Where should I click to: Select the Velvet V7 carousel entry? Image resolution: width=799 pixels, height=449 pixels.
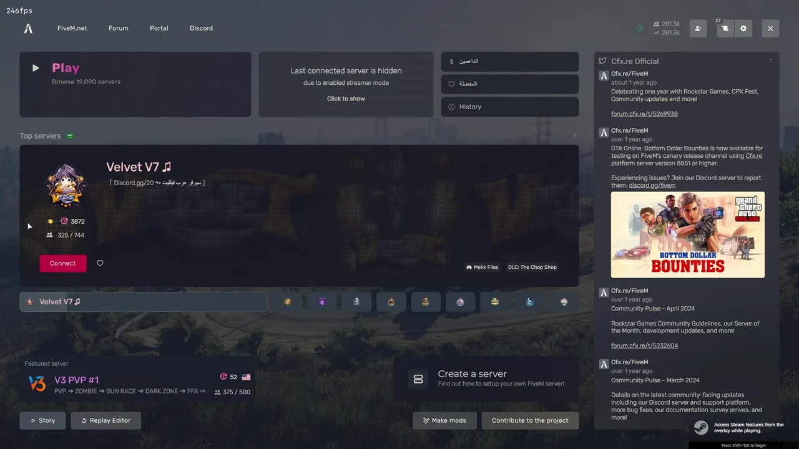144,302
